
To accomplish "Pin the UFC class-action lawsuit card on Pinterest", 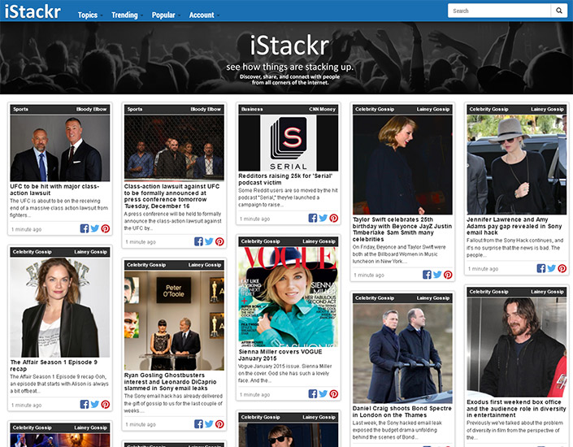I will [x=106, y=229].
